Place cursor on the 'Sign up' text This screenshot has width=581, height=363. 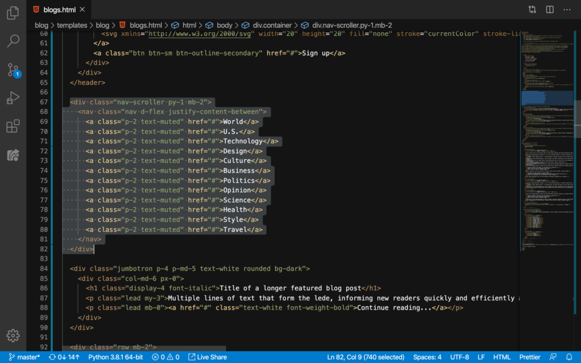tap(315, 53)
